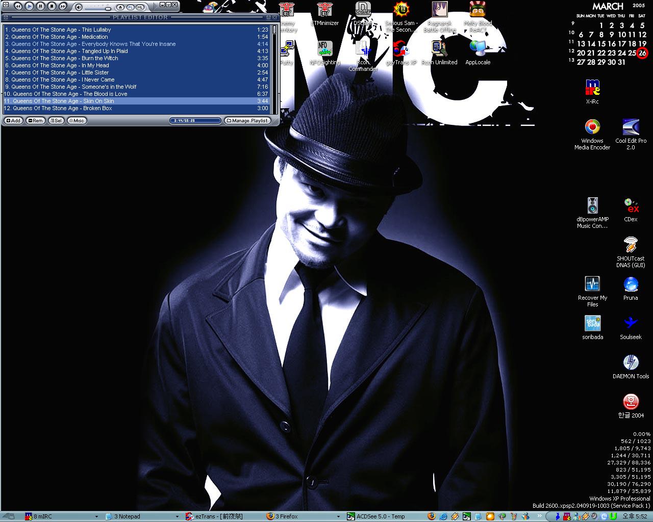Viewport: 653px width, 522px height.
Task: Click the SHOUTcast DNAS (GUI) icon
Action: (x=631, y=245)
